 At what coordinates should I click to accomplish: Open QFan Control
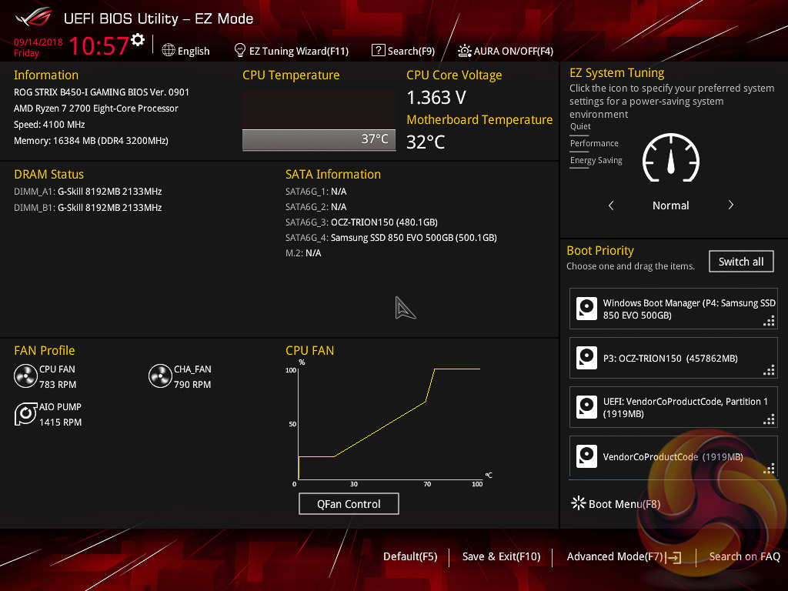(x=349, y=503)
